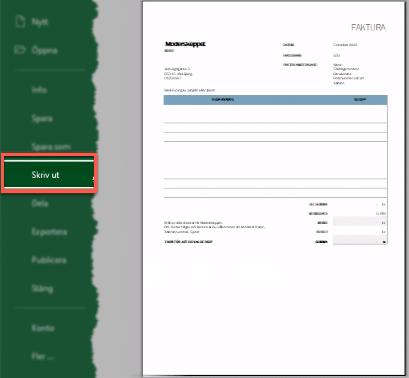Choose Stäng to close the workbook

click(x=42, y=289)
